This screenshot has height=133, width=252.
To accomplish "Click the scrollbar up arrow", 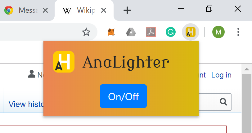I will click(247, 69).
